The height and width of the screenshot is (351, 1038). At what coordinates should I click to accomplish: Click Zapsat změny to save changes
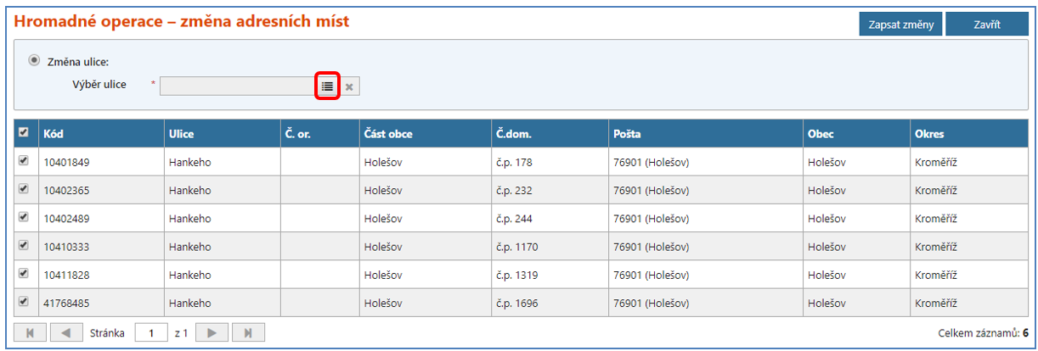(x=900, y=25)
